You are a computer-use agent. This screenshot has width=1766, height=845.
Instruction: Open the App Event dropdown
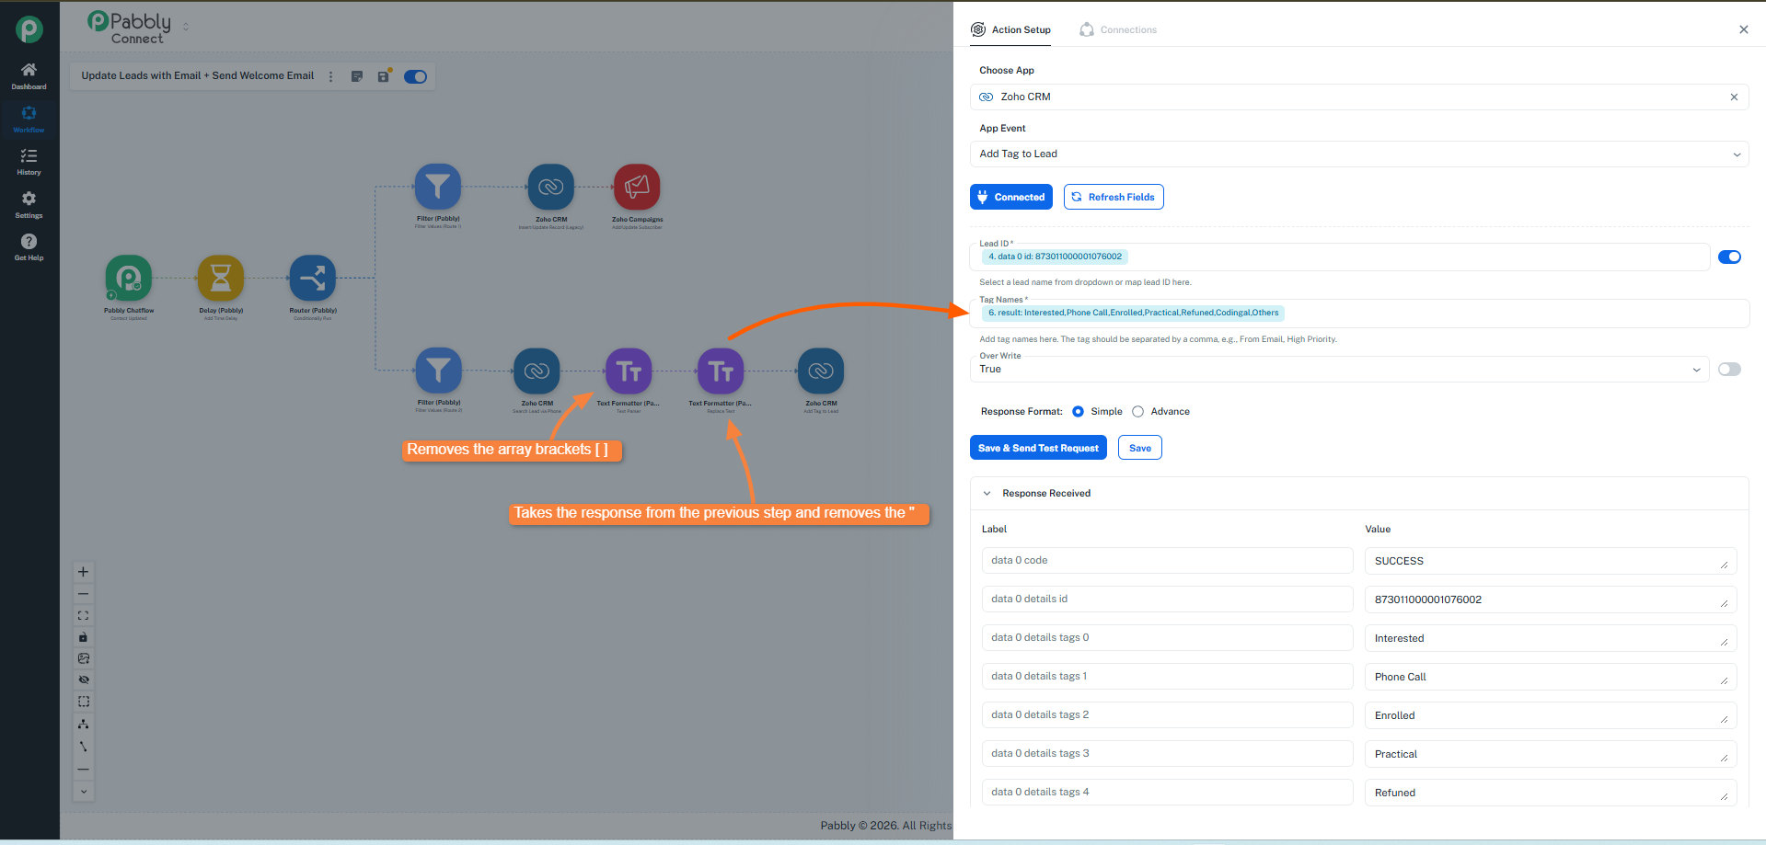(1358, 154)
